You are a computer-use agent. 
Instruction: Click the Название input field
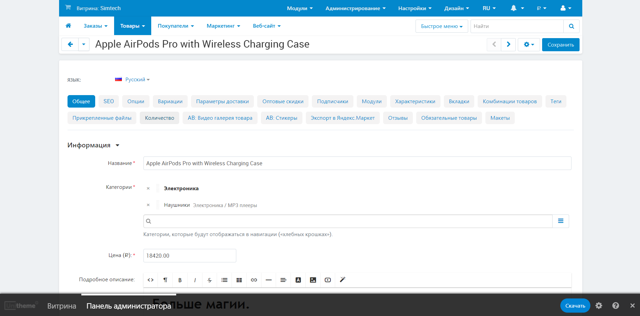coord(357,163)
